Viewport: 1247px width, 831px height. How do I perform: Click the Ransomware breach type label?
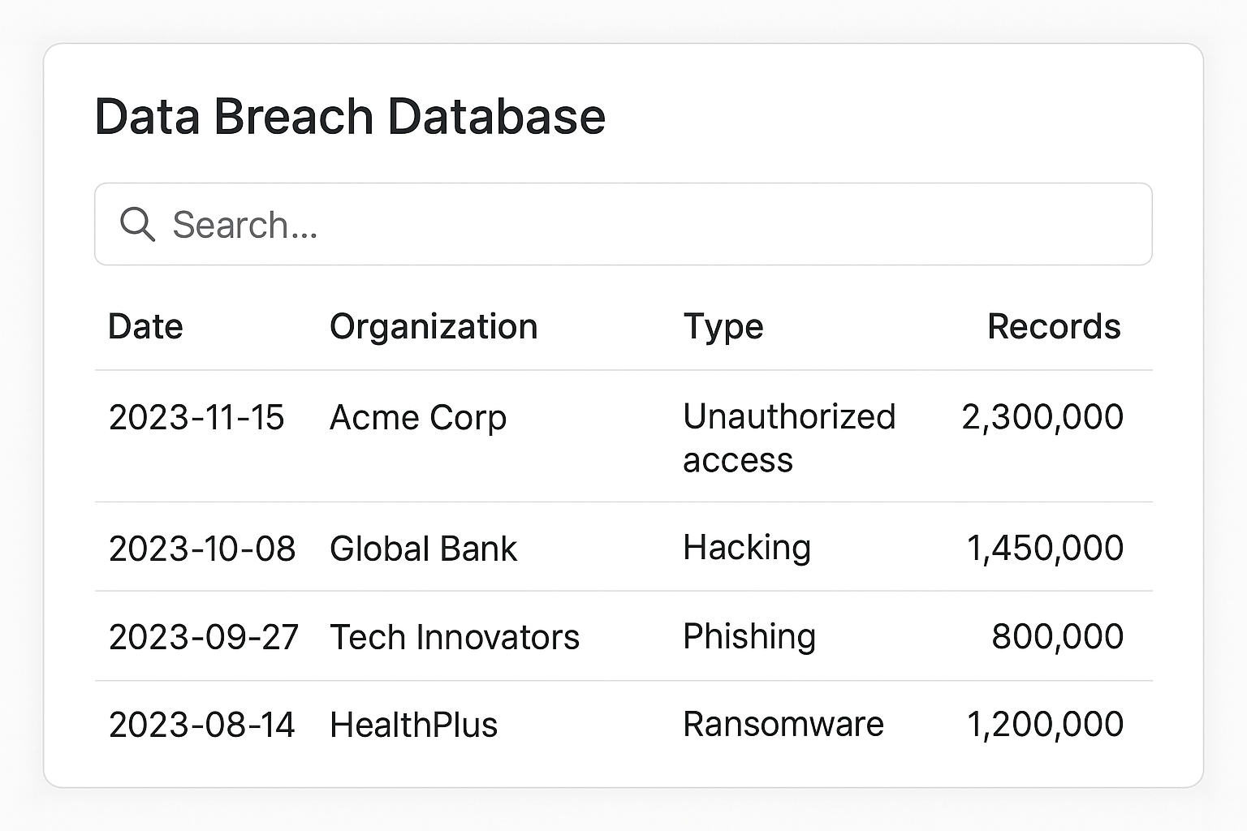(x=783, y=723)
